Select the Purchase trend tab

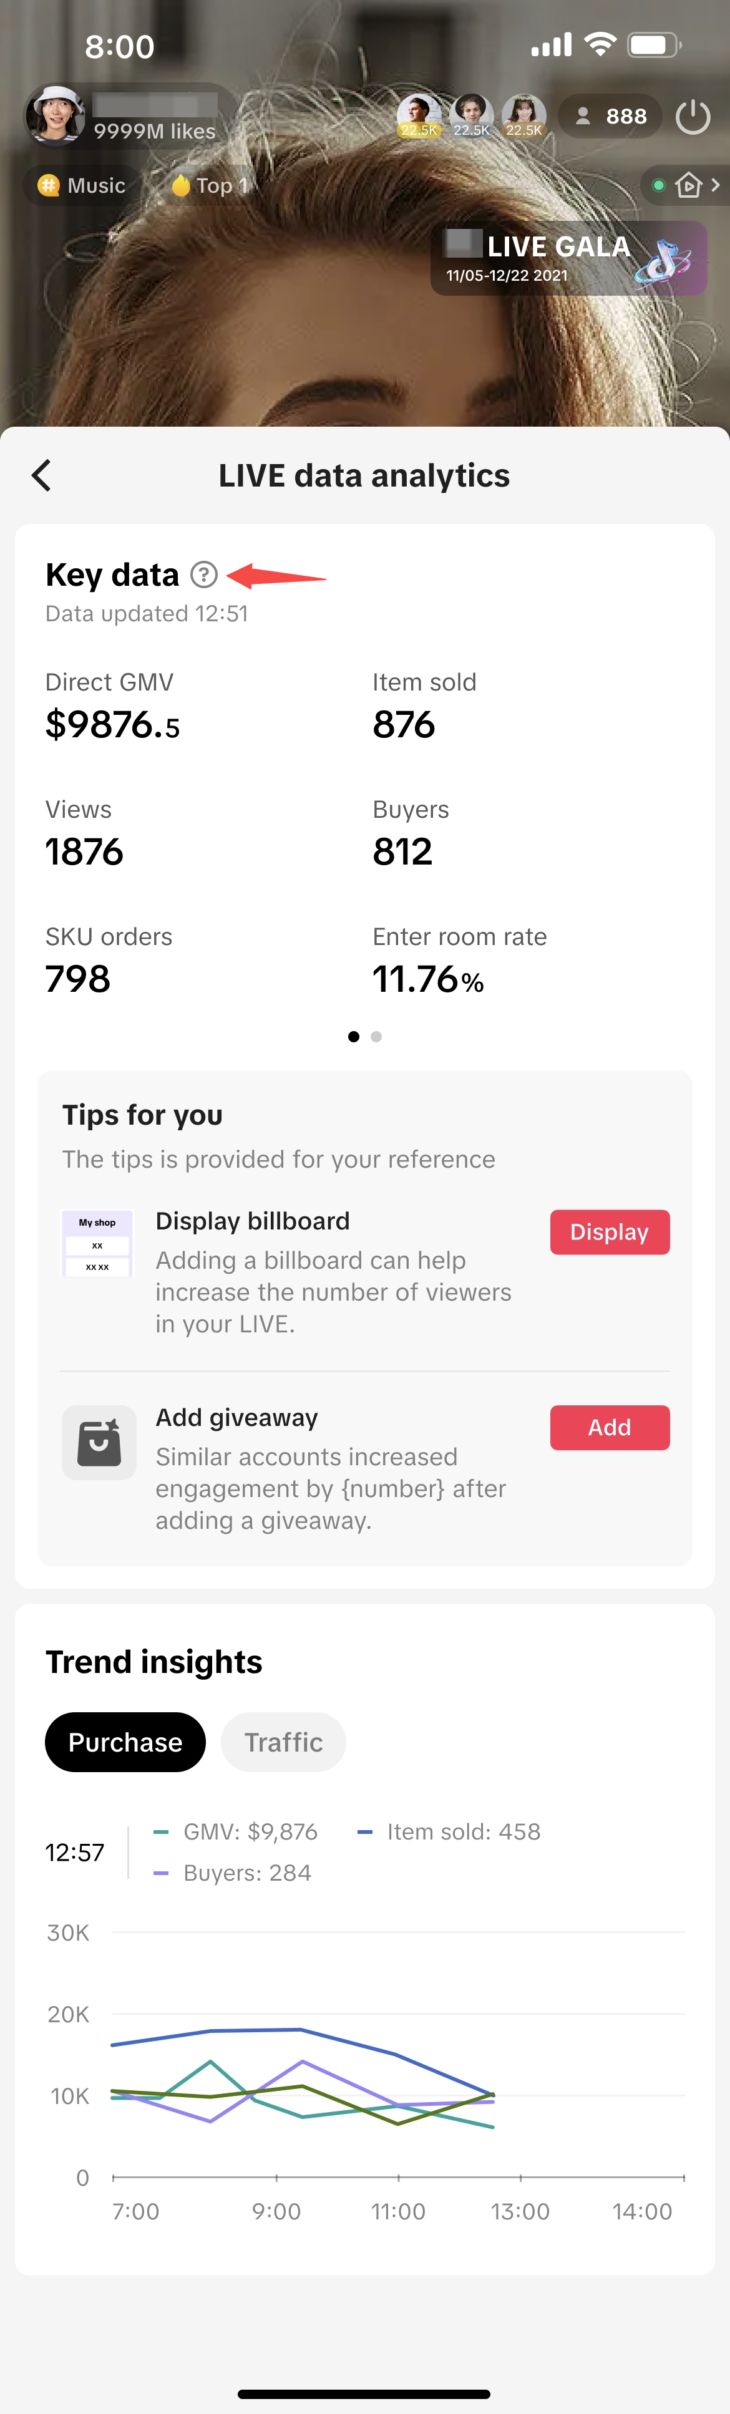[x=125, y=1742]
